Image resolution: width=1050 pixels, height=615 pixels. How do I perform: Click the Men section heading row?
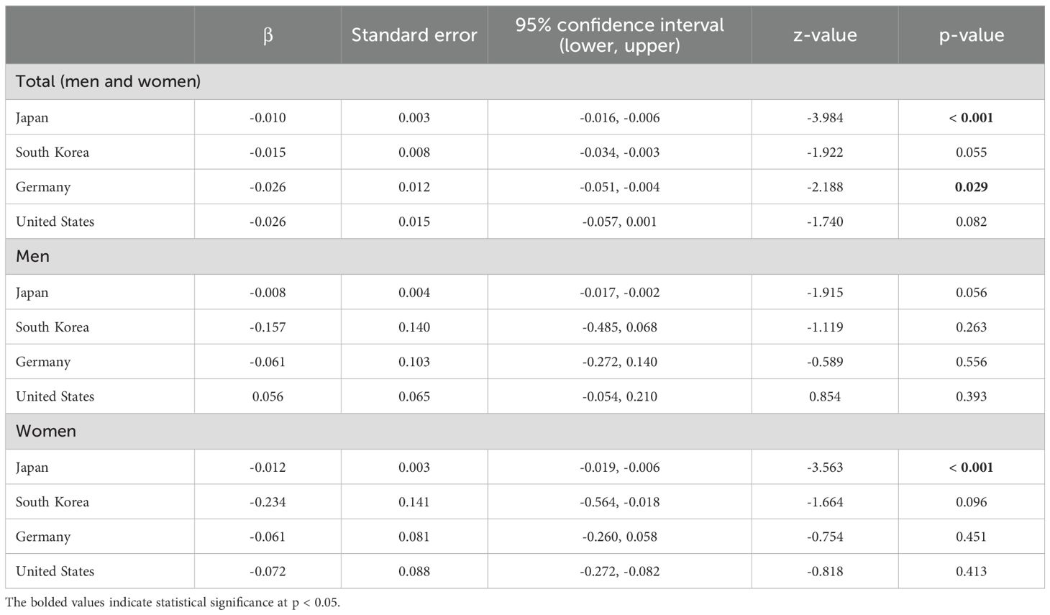(x=33, y=256)
